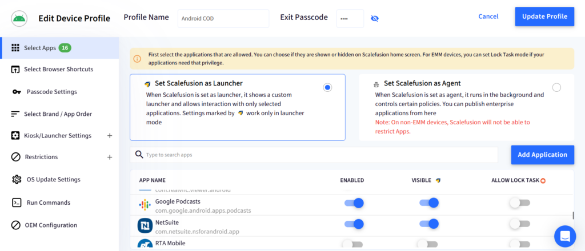This screenshot has height=251, width=585.
Task: Expand the Kiosk/Launcher Settings plus
Action: pyautogui.click(x=110, y=136)
